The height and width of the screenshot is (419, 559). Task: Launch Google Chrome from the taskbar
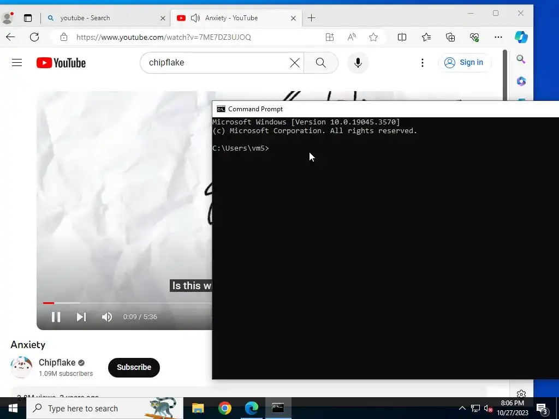(224, 408)
